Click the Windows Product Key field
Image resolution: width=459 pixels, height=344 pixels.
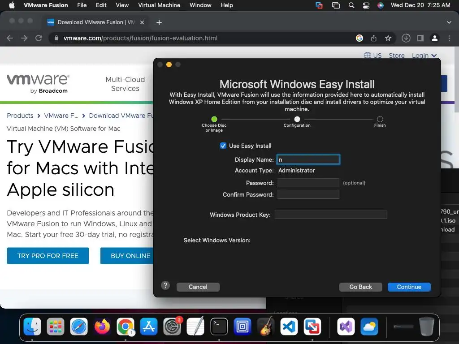331,215
